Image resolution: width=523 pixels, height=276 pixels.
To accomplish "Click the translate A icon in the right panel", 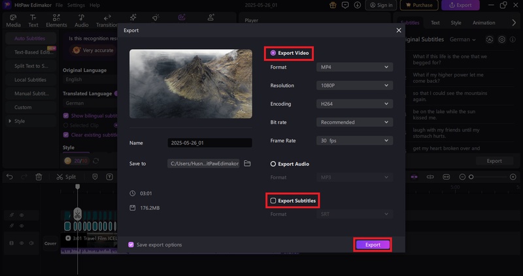I will 489,39.
